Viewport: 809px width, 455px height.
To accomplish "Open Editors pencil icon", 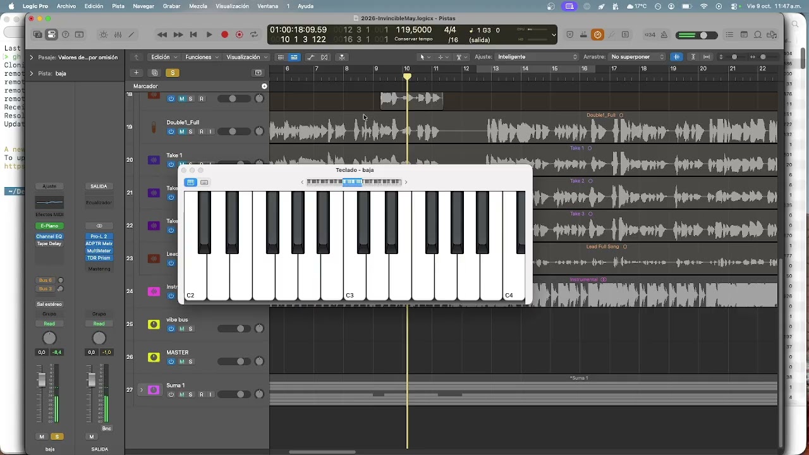I will 131,35.
